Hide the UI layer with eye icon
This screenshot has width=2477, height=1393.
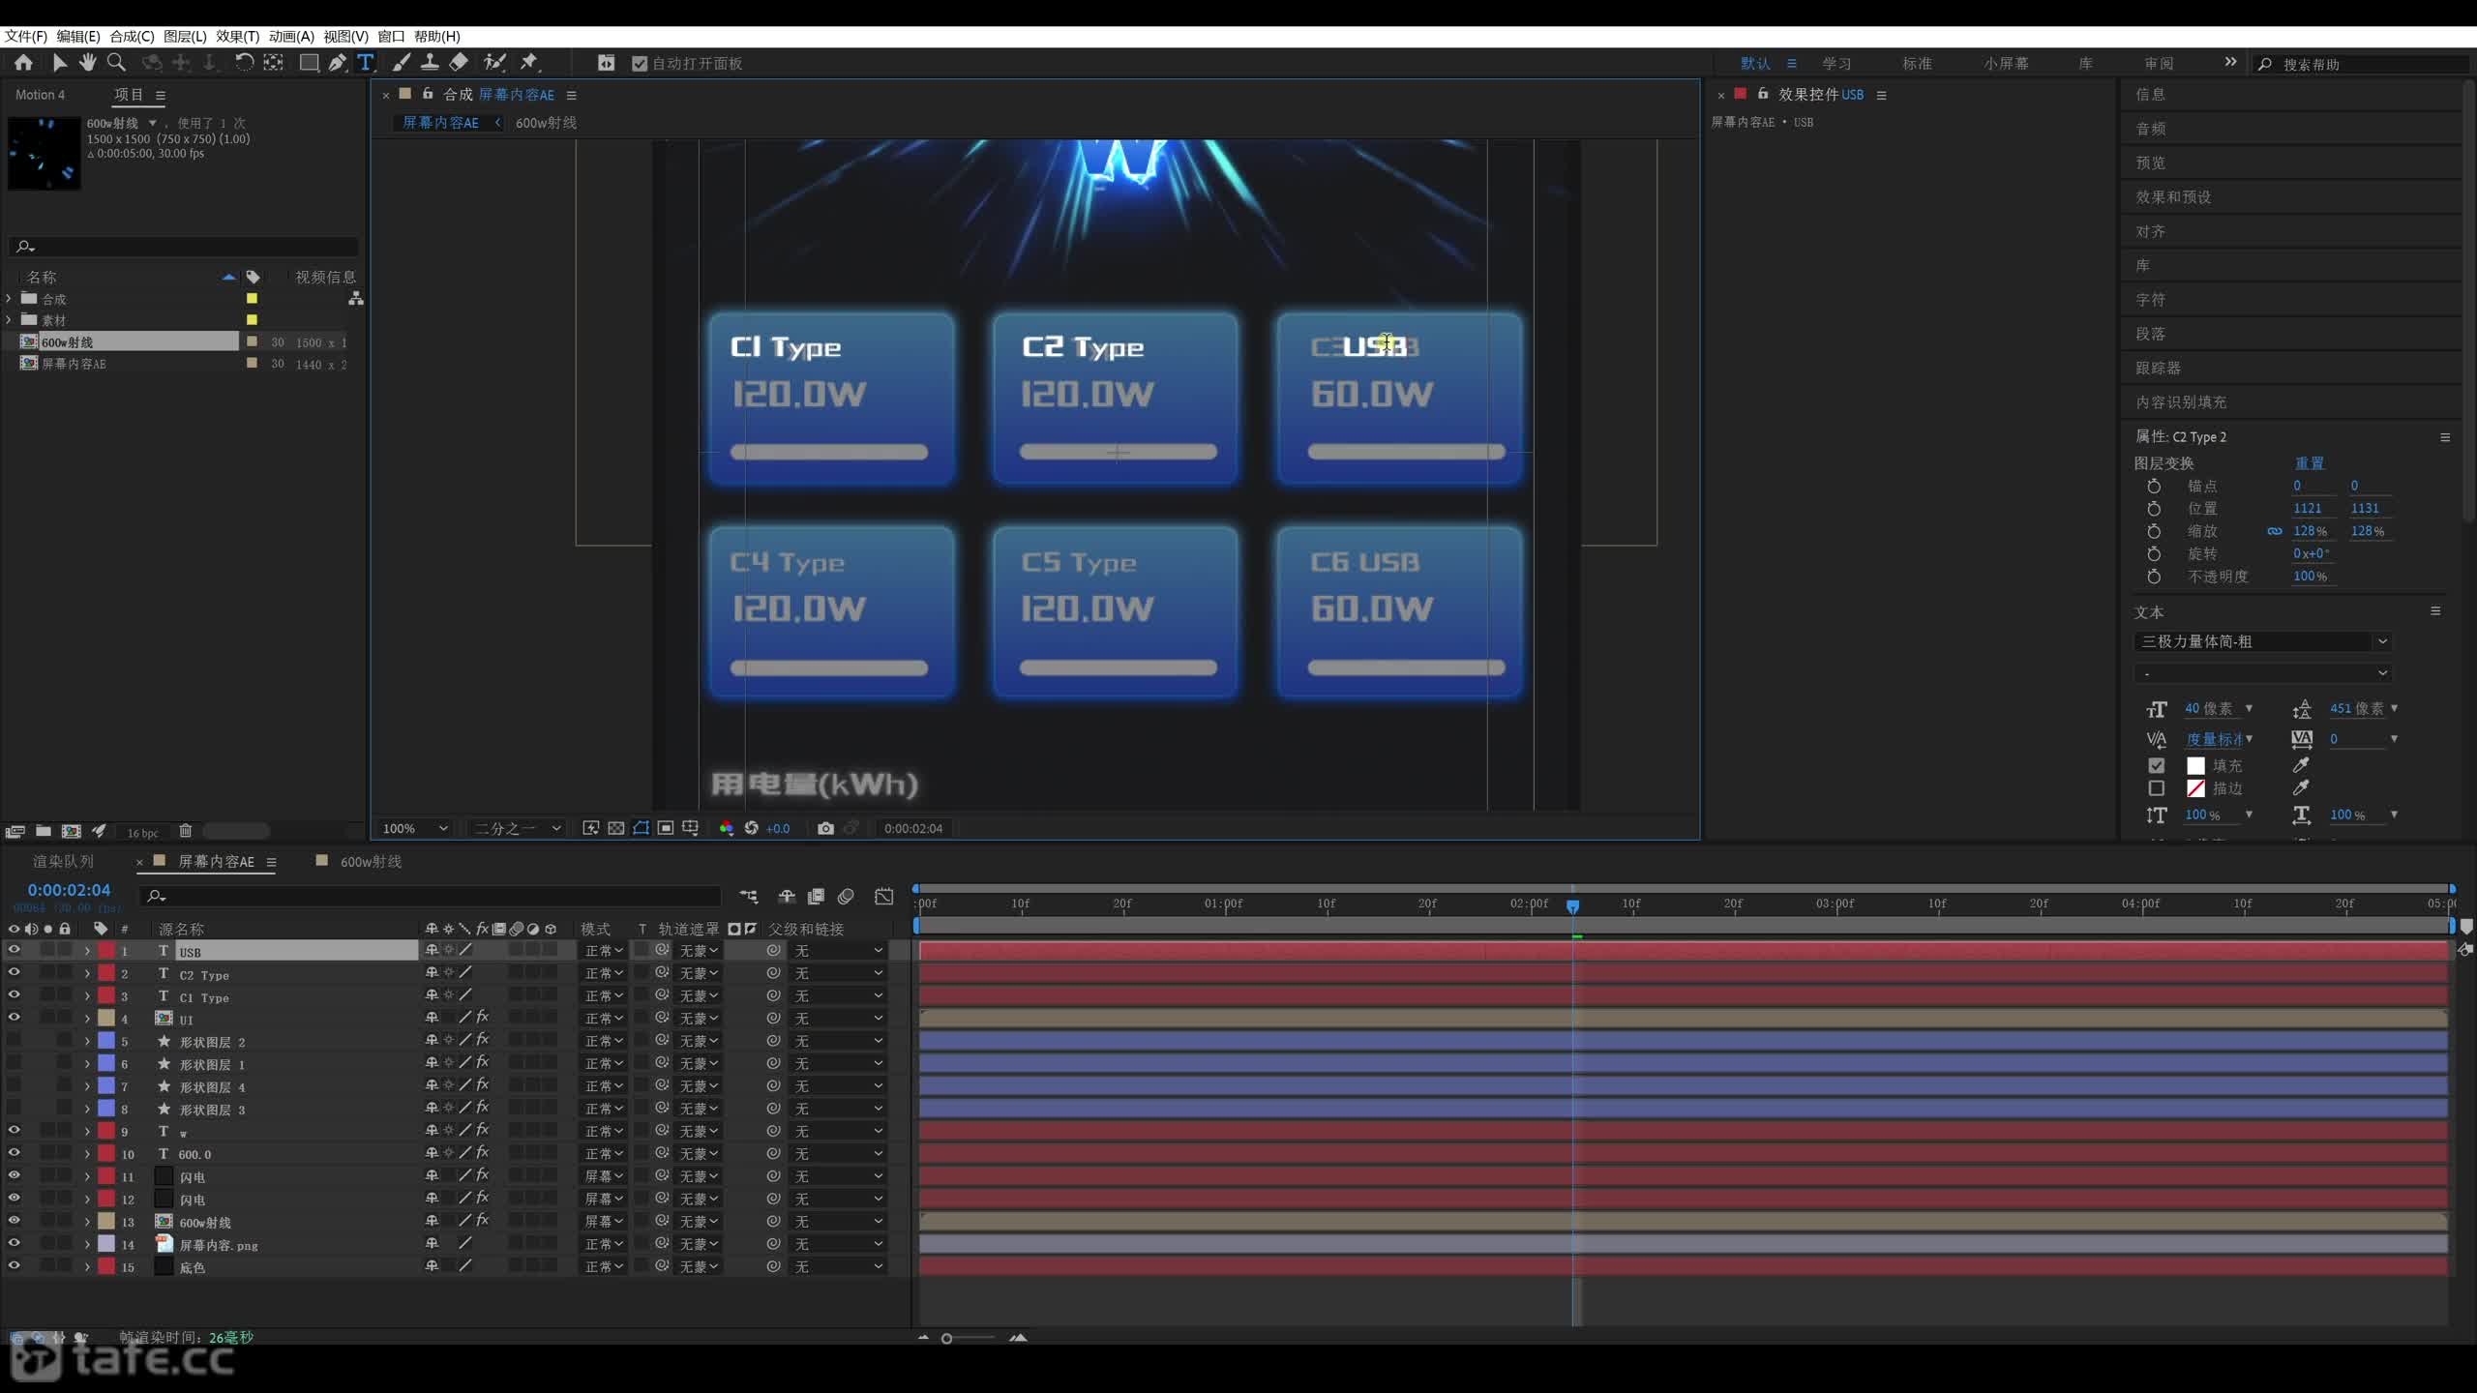(x=14, y=1018)
